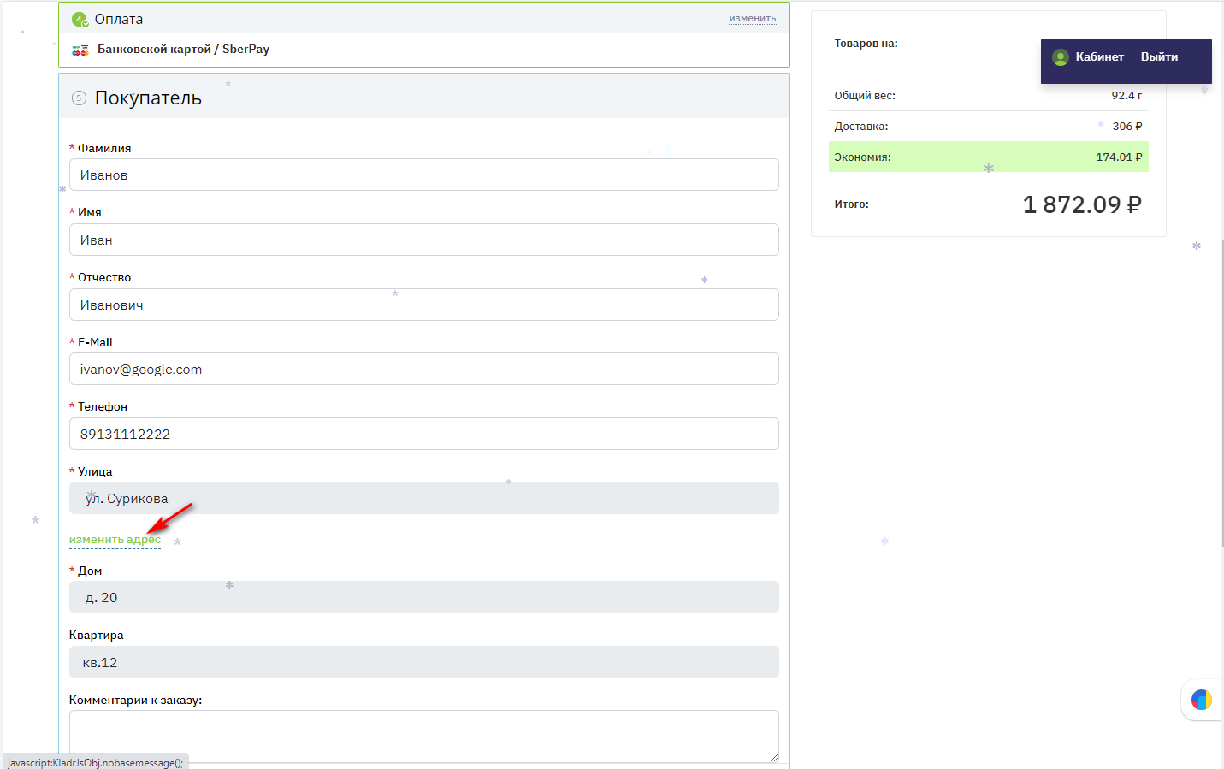
Task: Click into the E-Mail input field
Action: coord(423,369)
